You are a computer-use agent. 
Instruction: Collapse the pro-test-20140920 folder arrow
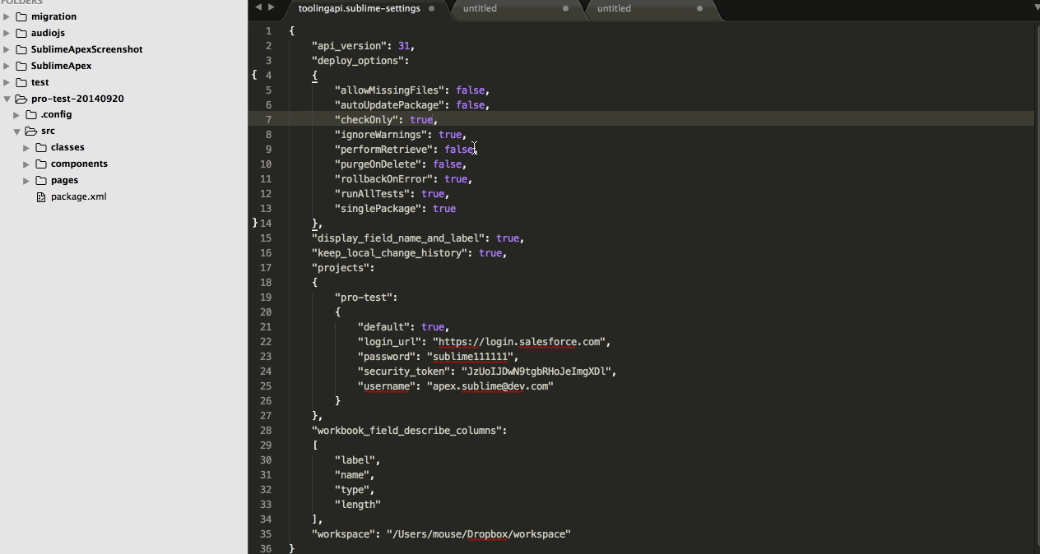pyautogui.click(x=7, y=99)
